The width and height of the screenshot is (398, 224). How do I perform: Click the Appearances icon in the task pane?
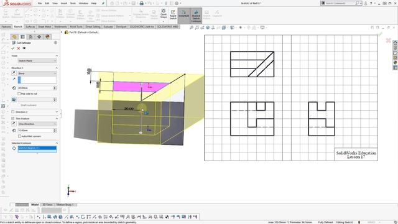click(396, 62)
